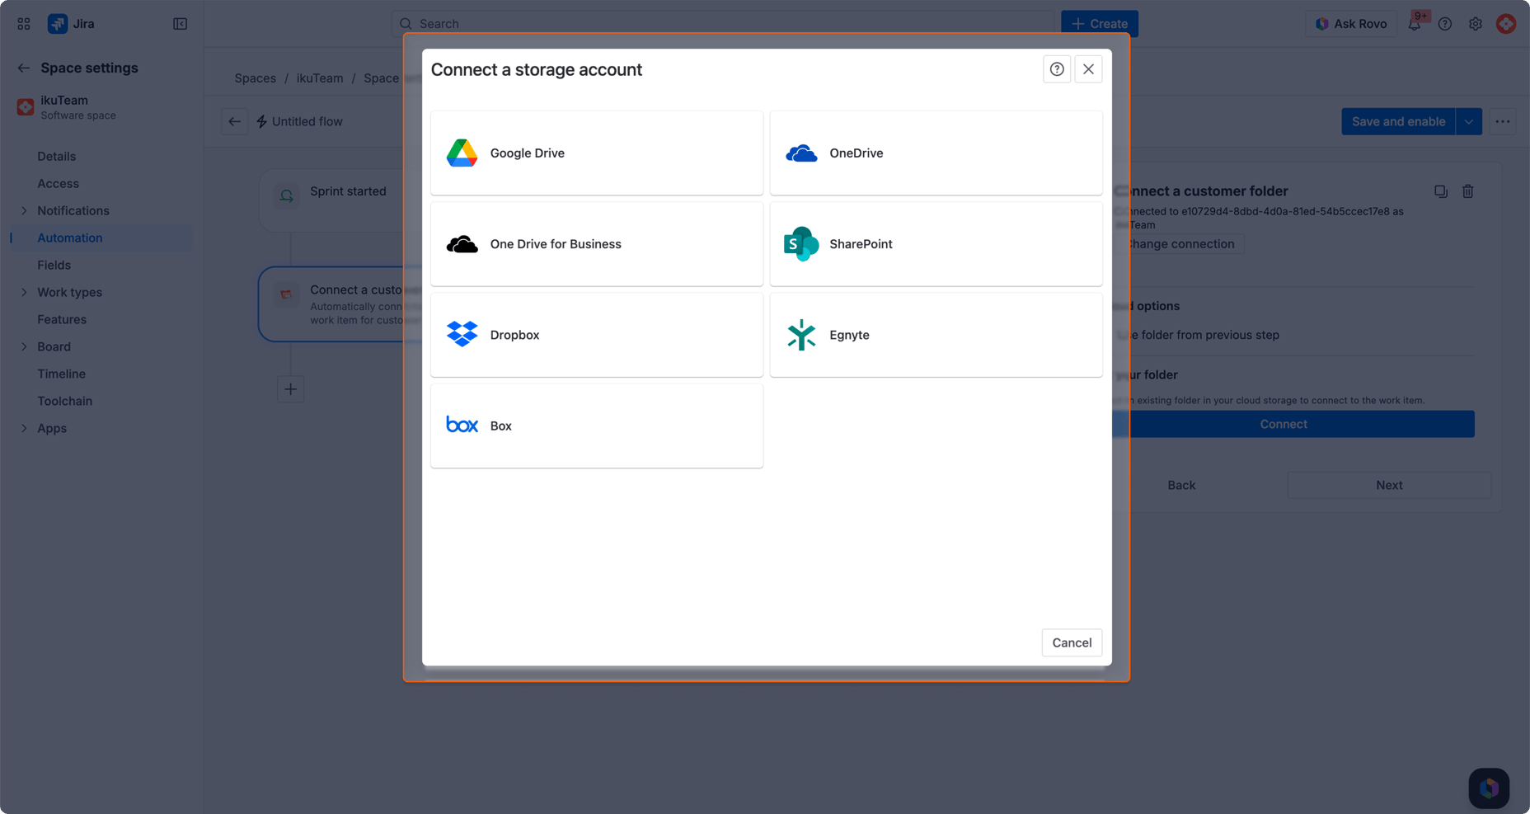Open the notifications bell
This screenshot has width=1530, height=814.
click(1415, 24)
